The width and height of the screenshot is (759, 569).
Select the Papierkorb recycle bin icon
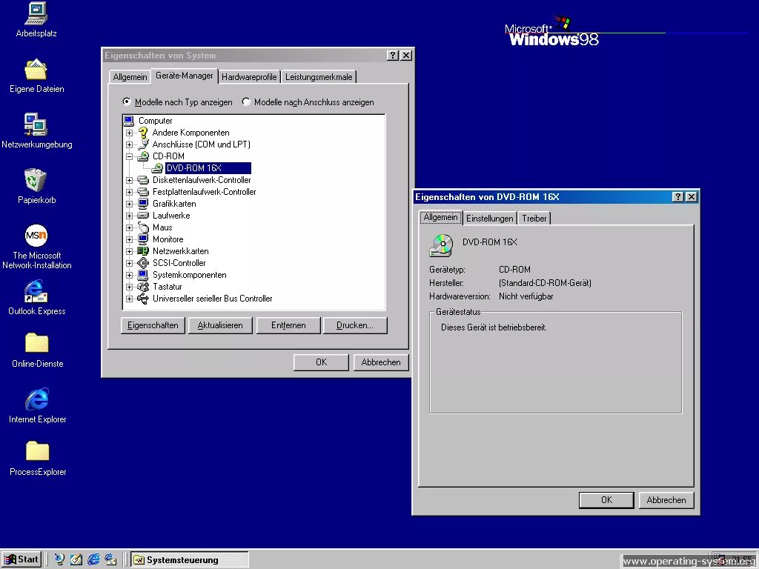36,180
